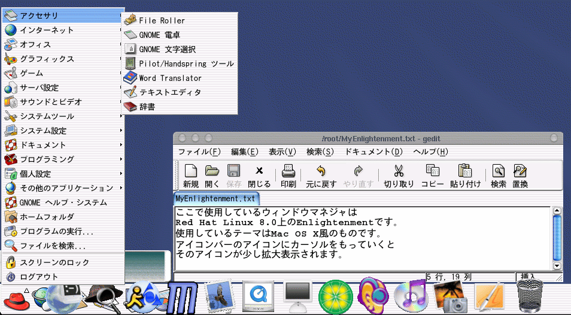The height and width of the screenshot is (315, 571).
Task: Open Pilot/Handspring ツール
Action: coord(180,63)
